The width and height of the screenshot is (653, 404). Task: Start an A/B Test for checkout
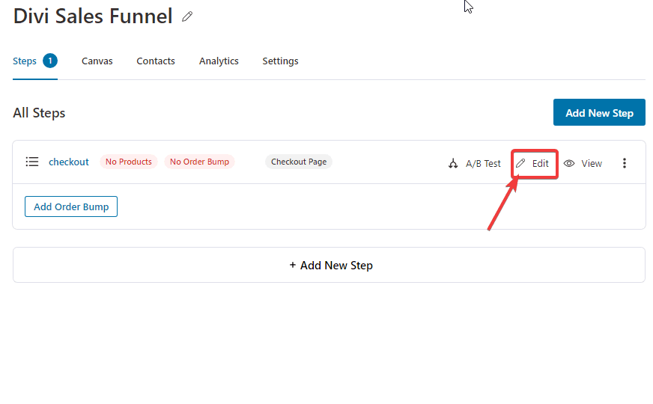coord(475,164)
